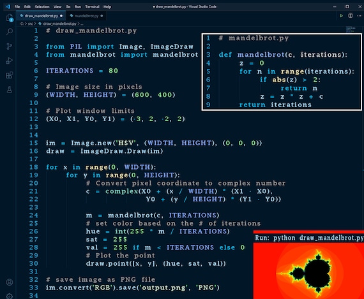
Task: Open the Terminal menu
Action: [x=92, y=7]
